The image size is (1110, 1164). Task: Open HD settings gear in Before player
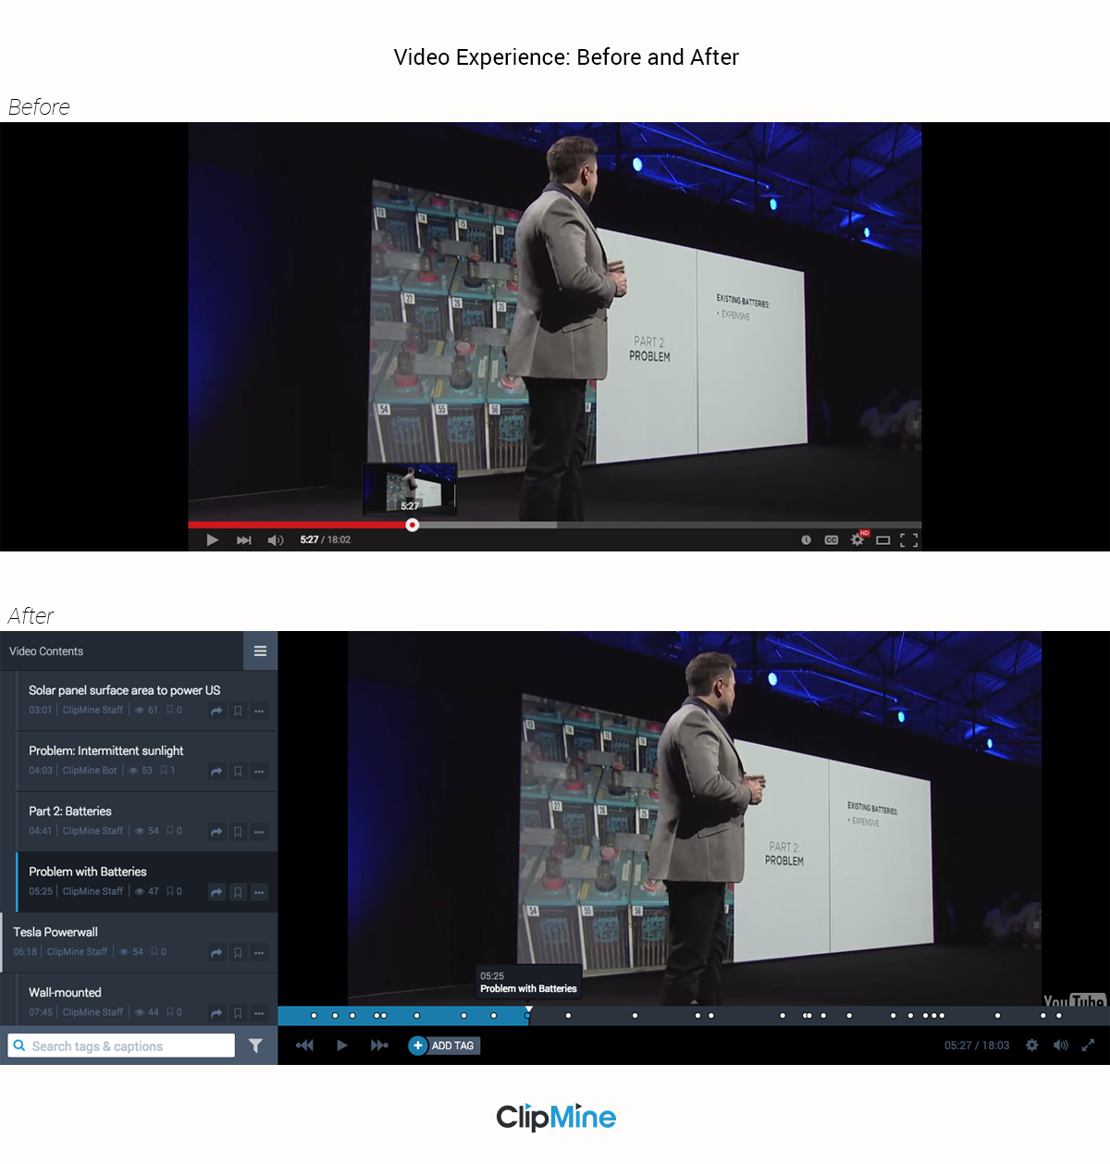[858, 539]
